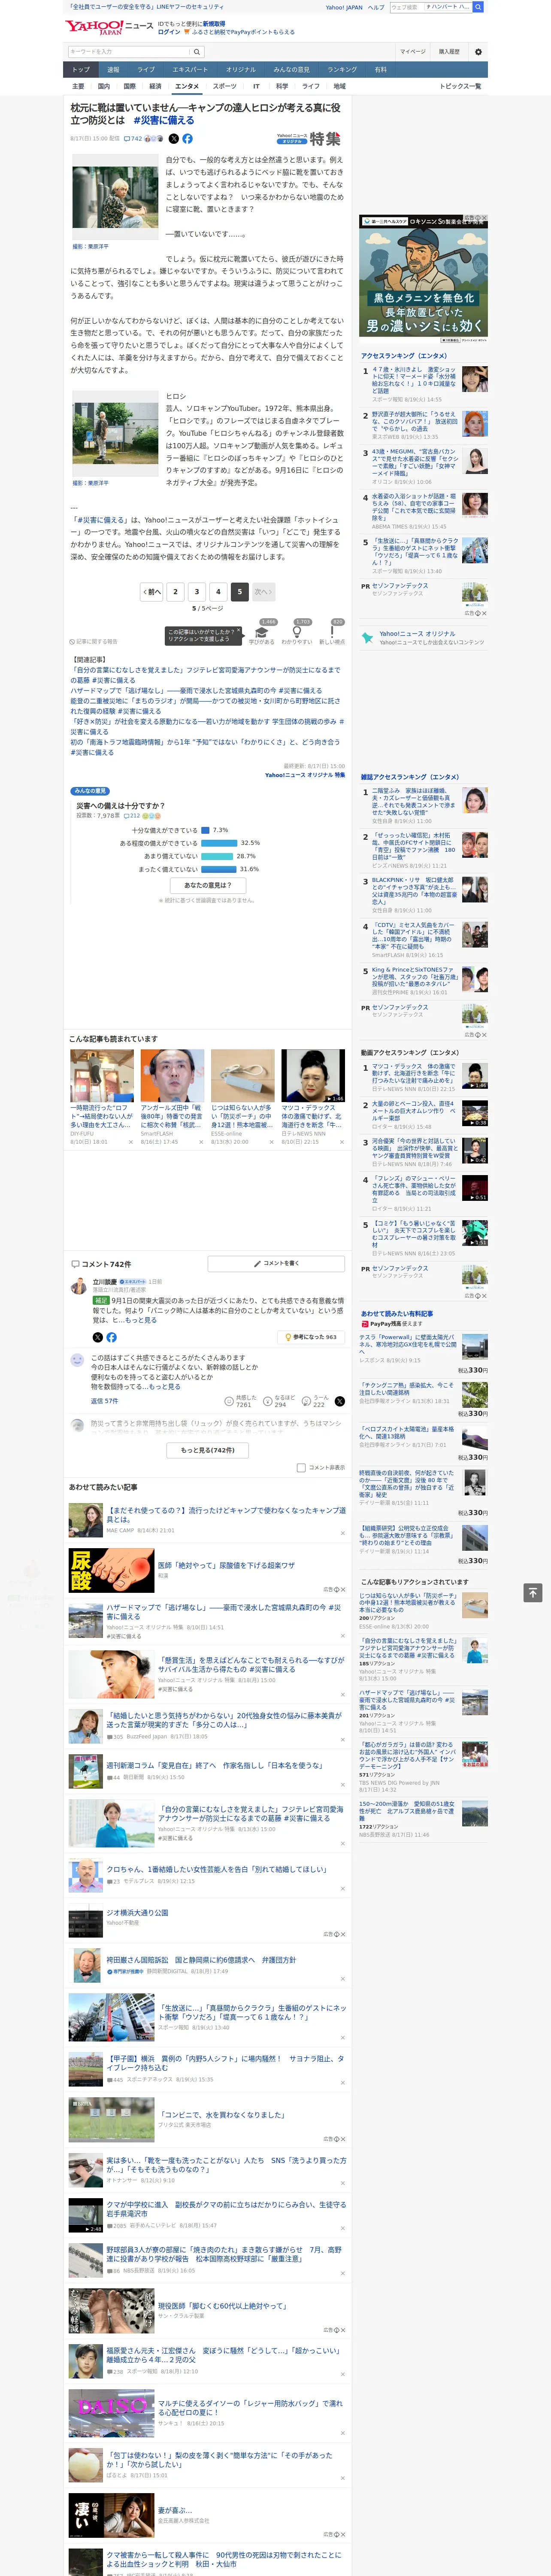Open settings via the gear icon

[478, 52]
